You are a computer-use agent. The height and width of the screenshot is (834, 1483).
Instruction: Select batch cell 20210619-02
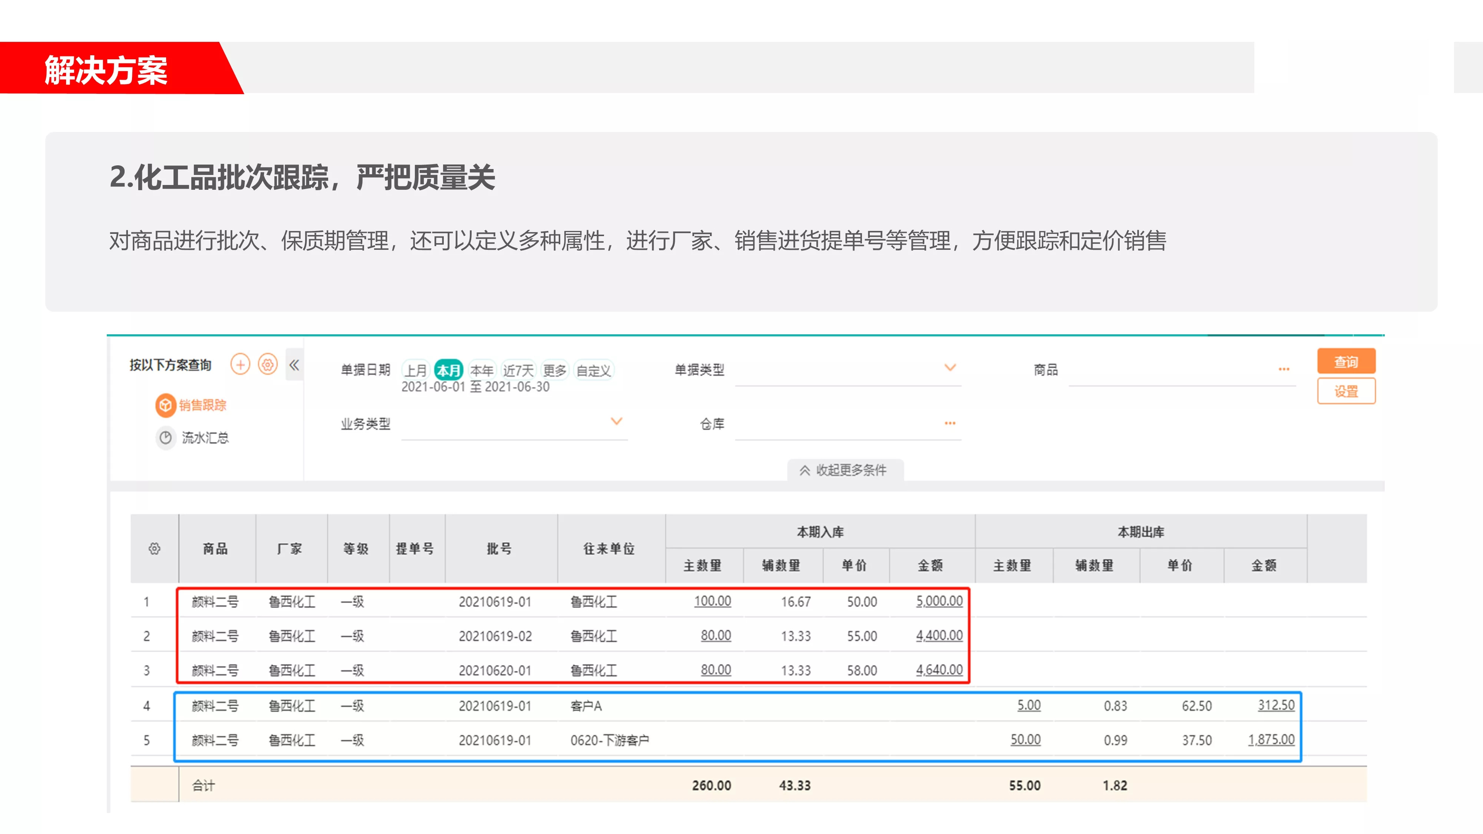[495, 636]
